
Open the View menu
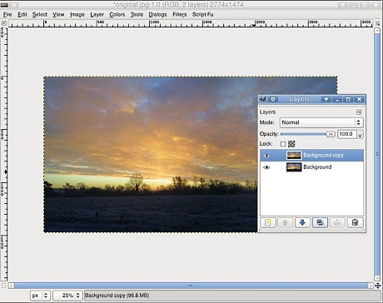(58, 14)
